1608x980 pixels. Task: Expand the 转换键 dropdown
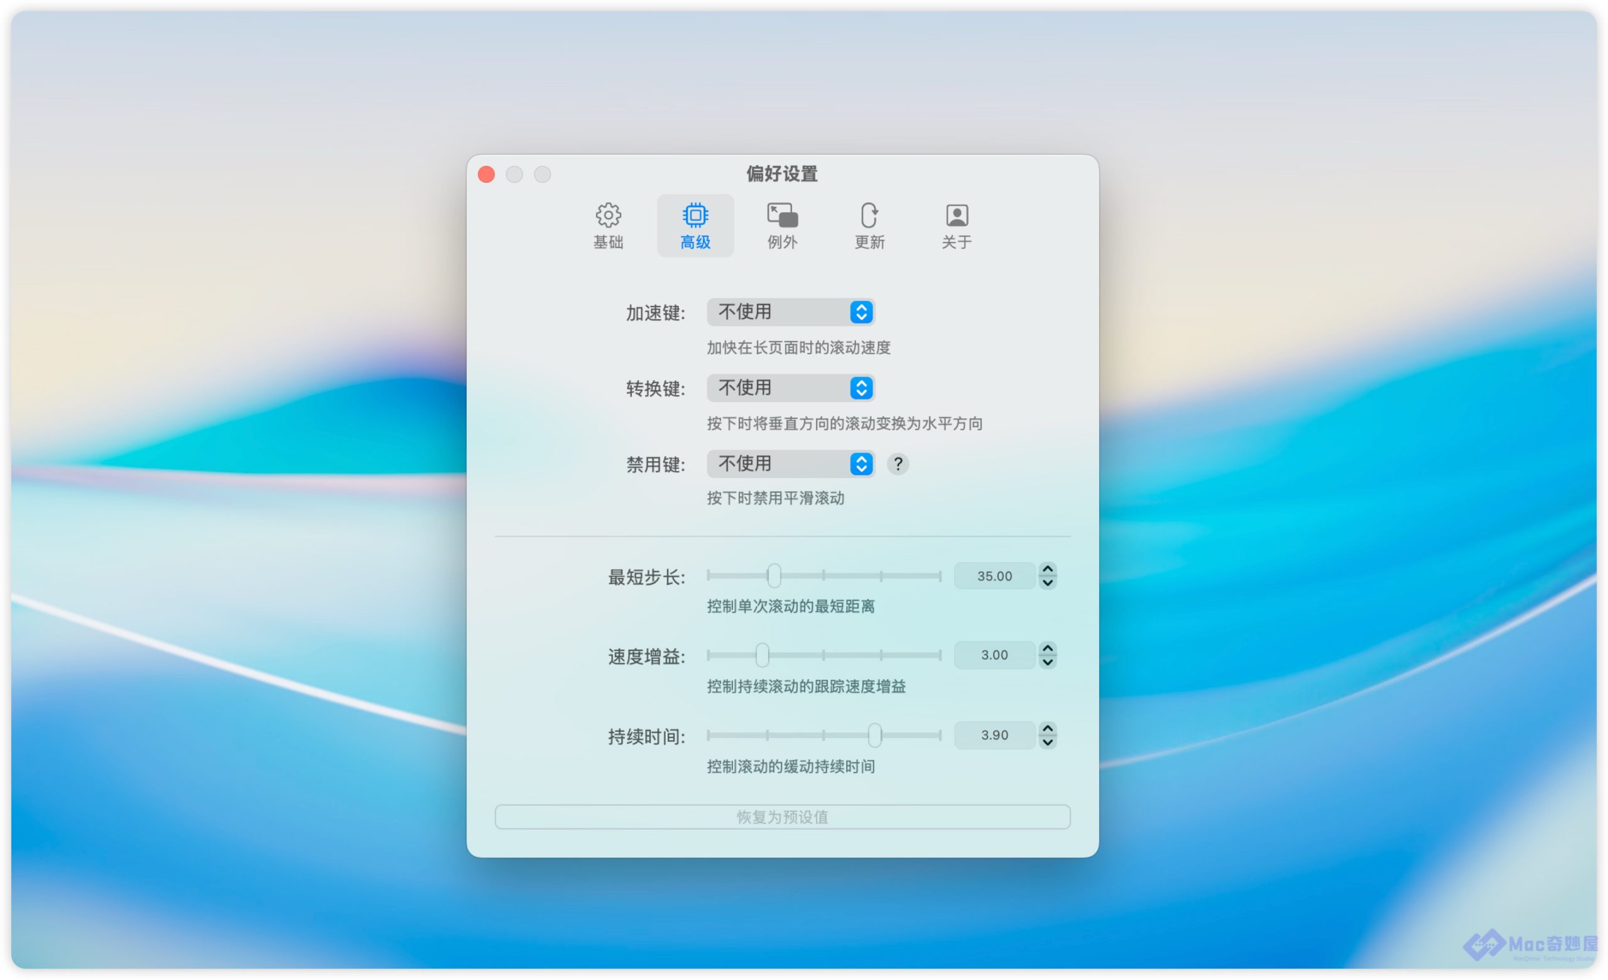click(x=790, y=388)
